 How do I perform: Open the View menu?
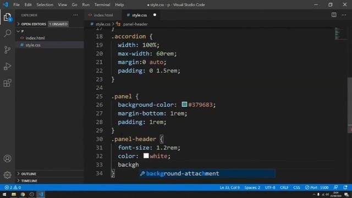(62, 4)
